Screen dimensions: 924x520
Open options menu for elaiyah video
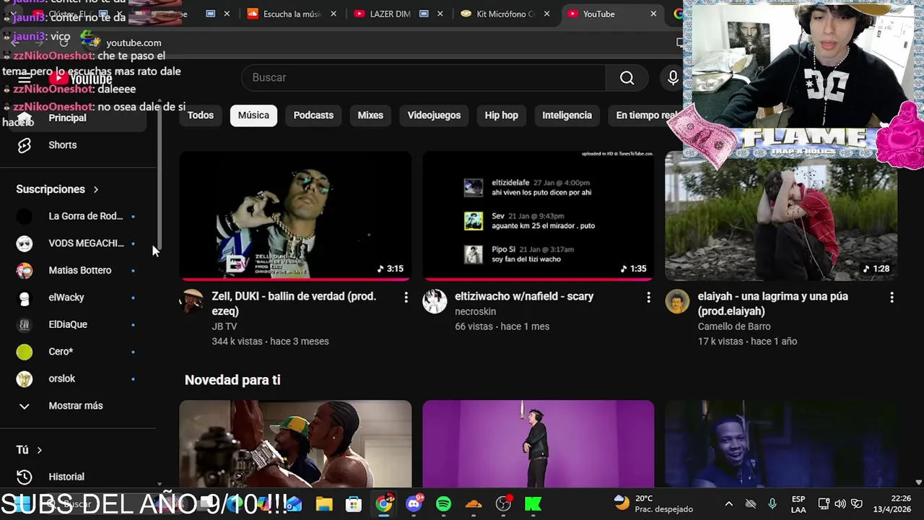892,297
